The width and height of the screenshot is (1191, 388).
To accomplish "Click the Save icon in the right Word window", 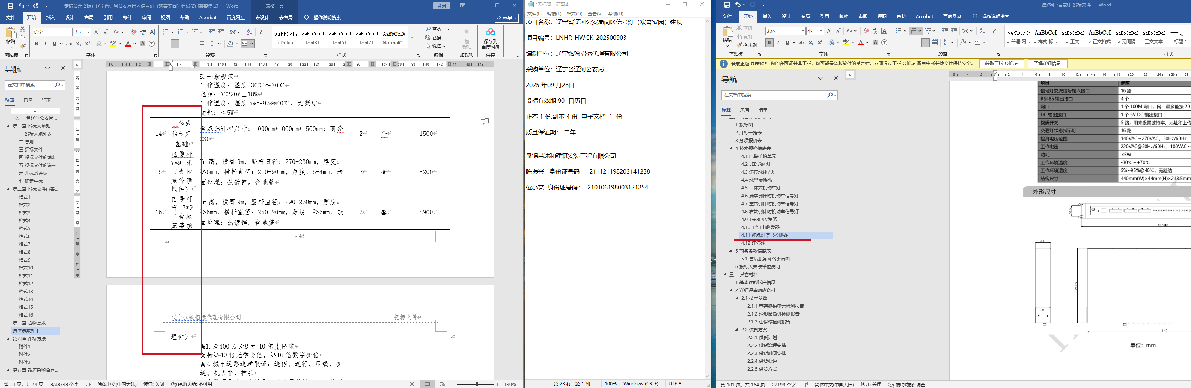I will [727, 5].
